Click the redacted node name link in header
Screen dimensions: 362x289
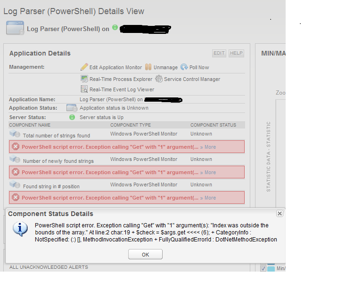coord(146,29)
